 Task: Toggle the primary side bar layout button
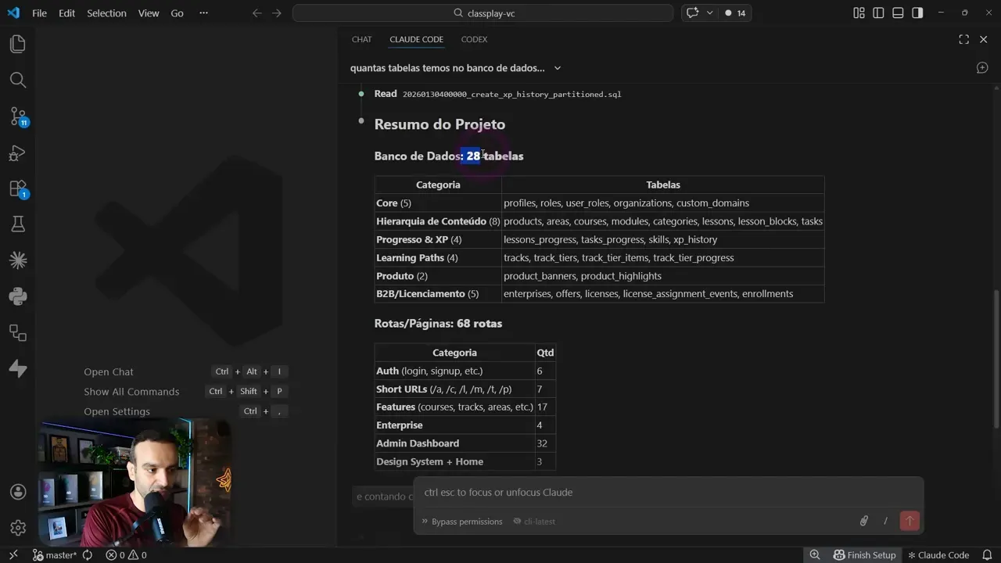(878, 13)
